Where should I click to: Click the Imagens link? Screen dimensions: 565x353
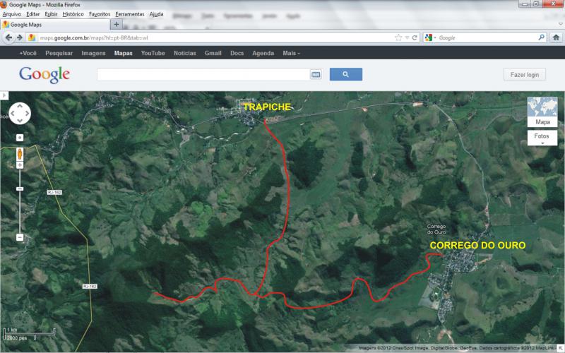click(93, 53)
